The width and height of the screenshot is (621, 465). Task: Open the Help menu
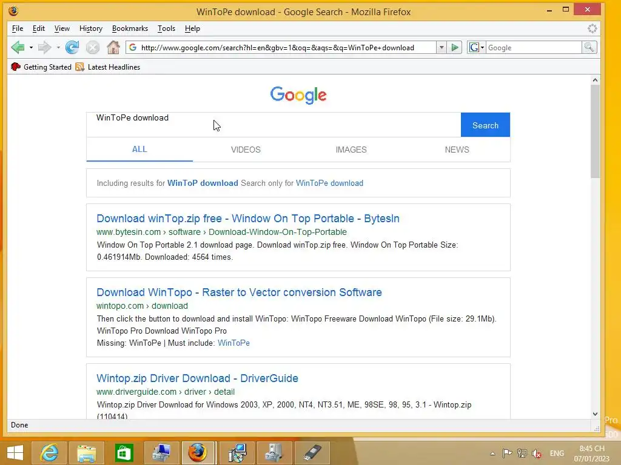(192, 28)
